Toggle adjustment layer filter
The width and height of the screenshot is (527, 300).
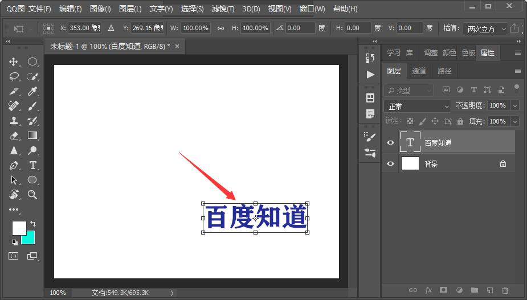pyautogui.click(x=460, y=90)
